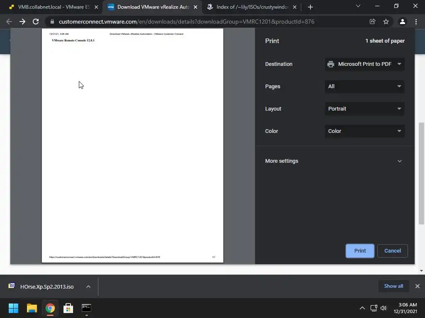Switch to Download VMware vRealize Automation tab
Image resolution: width=425 pixels, height=318 pixels.
click(x=152, y=7)
